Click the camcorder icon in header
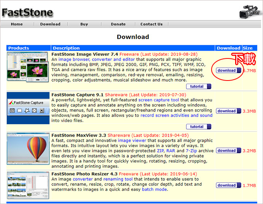Viewport: 263px width, 204px height. point(251,11)
